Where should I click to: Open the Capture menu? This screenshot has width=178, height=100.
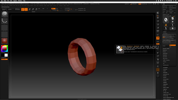click(15, 1)
